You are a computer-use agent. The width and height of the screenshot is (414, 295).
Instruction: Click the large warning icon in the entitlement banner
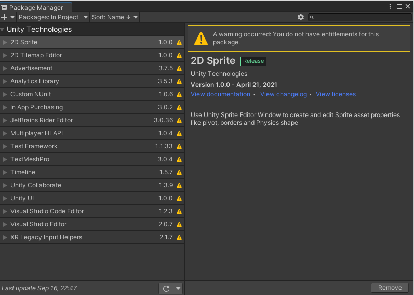tap(201, 39)
